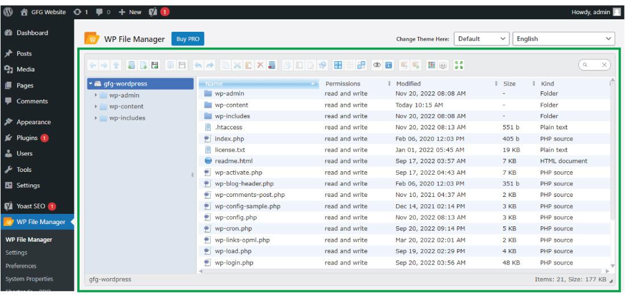The width and height of the screenshot is (625, 295).
Task: Select the .htaccess file row
Action: [x=405, y=128]
